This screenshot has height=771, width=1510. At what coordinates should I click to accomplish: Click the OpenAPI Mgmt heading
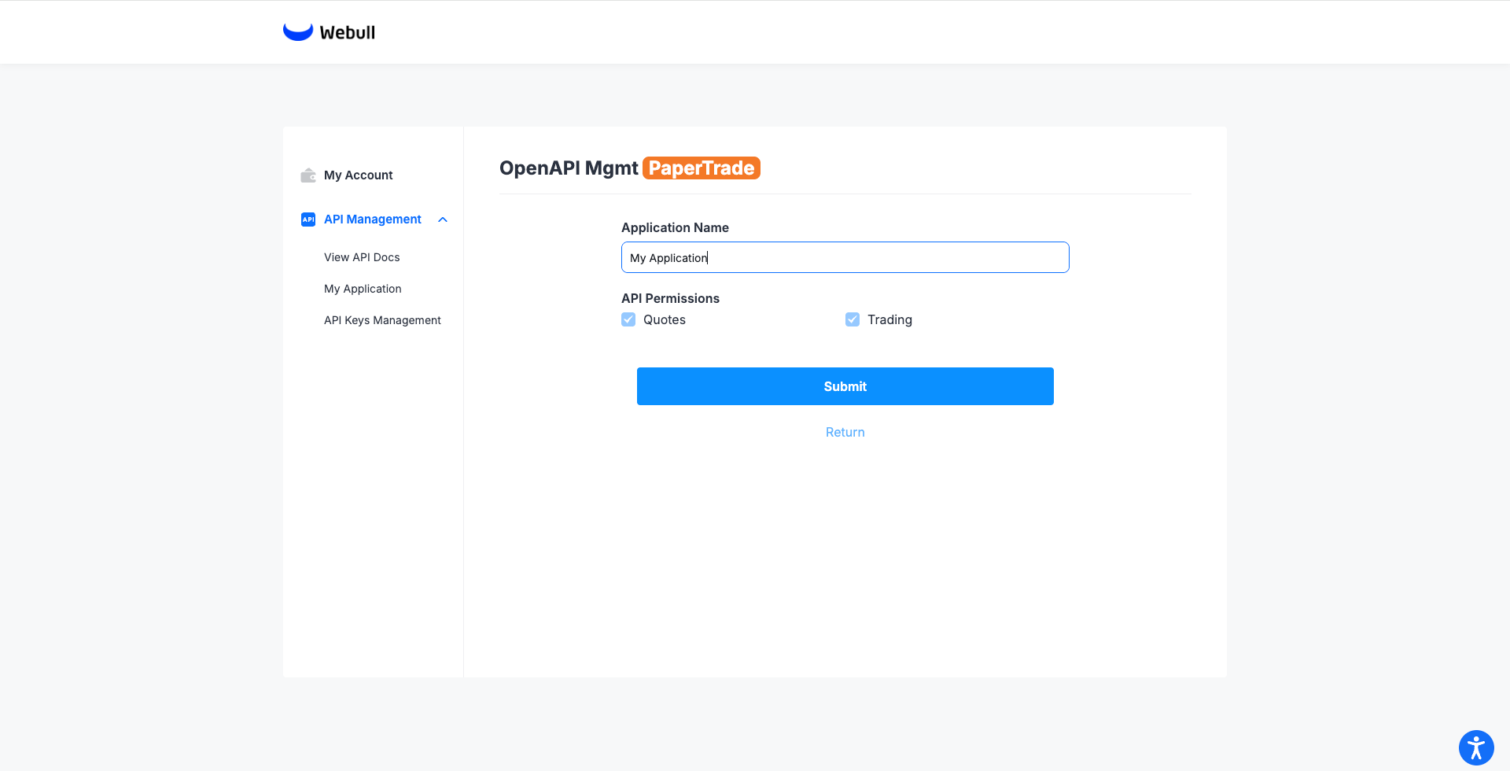coord(569,168)
